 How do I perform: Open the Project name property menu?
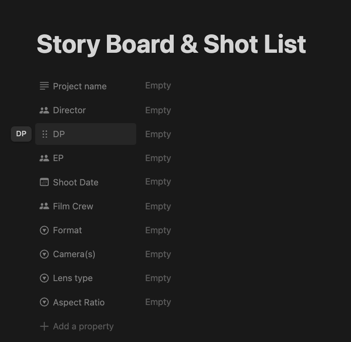click(79, 86)
